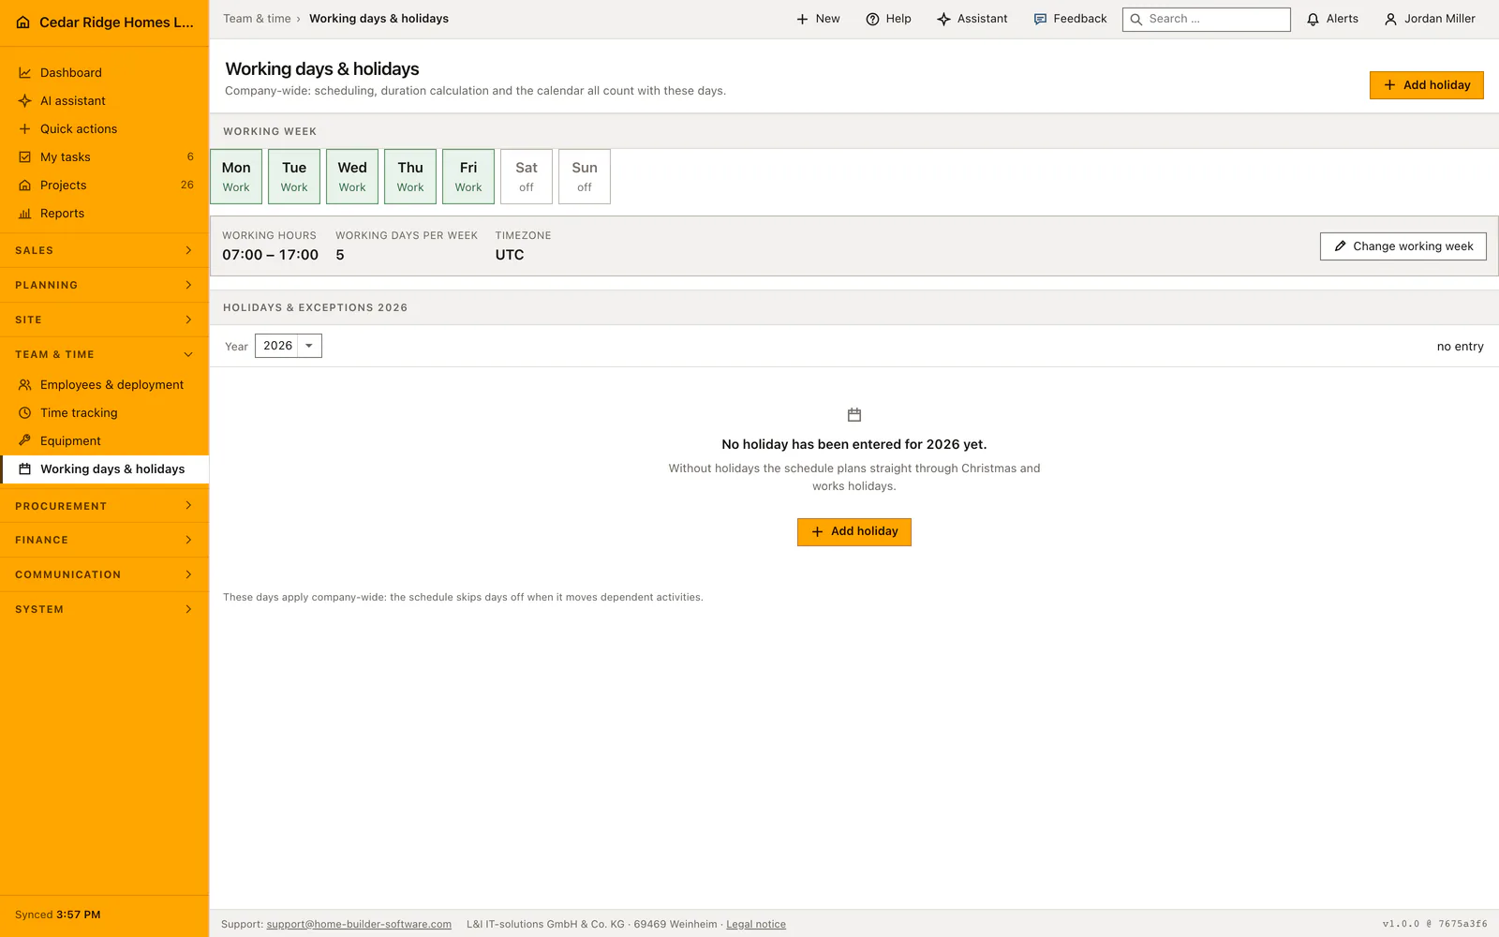Click the Time tracking clock icon
Image resolution: width=1499 pixels, height=937 pixels.
(25, 413)
